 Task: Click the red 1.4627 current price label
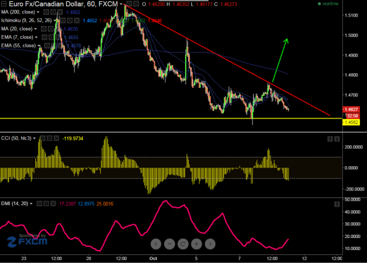351,109
